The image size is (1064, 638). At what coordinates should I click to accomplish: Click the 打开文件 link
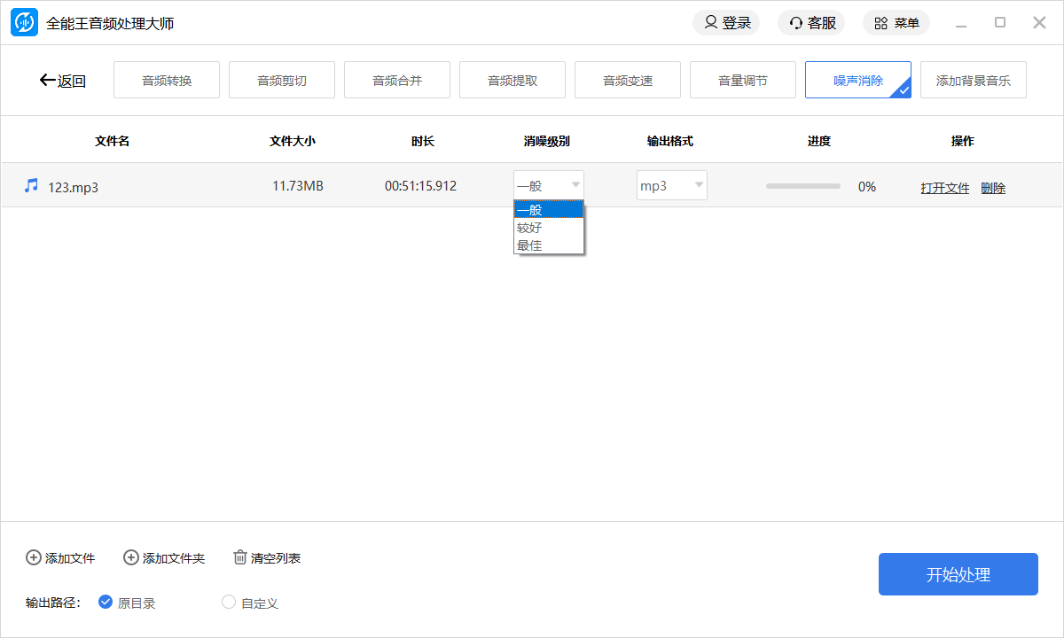point(945,188)
